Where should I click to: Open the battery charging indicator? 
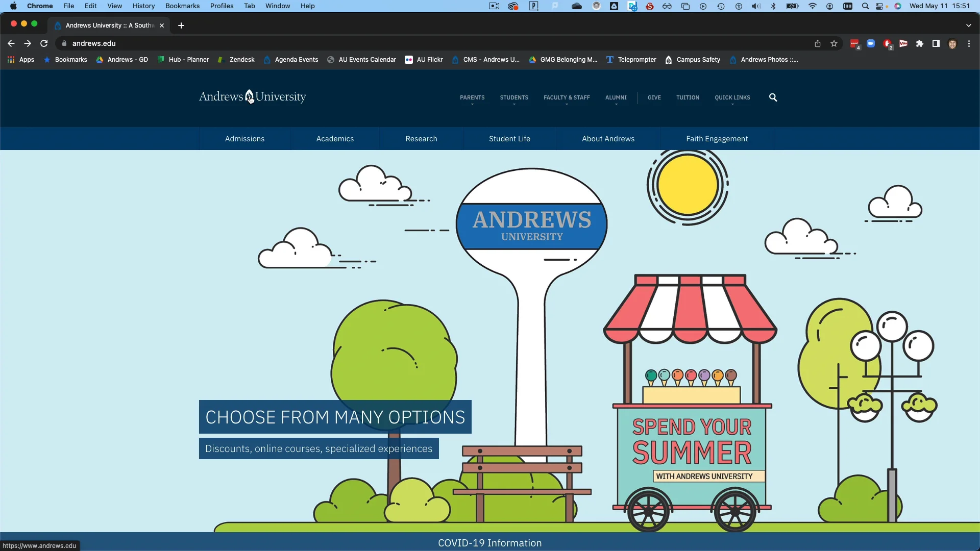792,6
